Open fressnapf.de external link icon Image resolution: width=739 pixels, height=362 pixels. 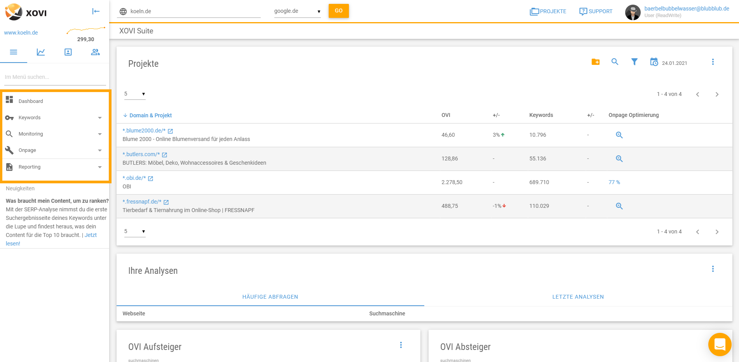click(x=166, y=202)
